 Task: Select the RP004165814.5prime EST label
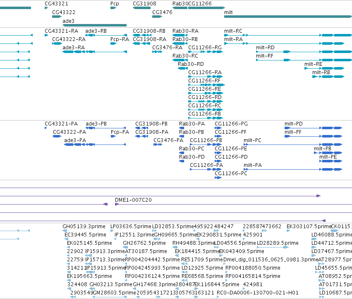tap(253, 276)
